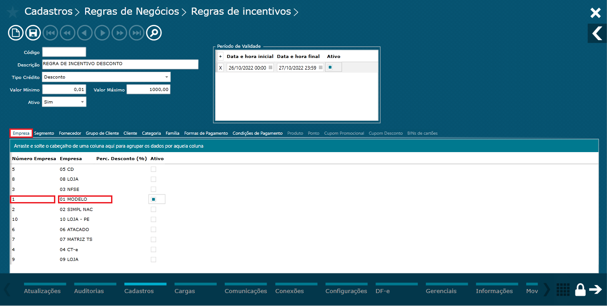The width and height of the screenshot is (607, 306).
Task: Open the calendar picker for the final date
Action: click(x=320, y=68)
